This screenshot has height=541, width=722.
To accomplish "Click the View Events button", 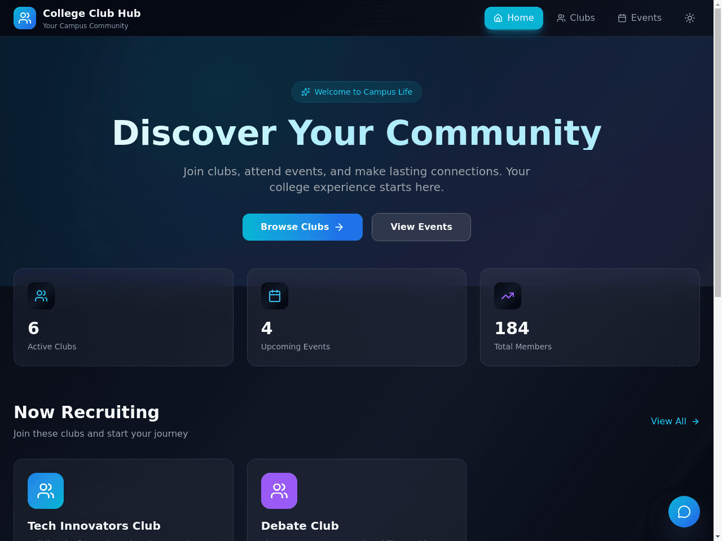I will coord(421,227).
